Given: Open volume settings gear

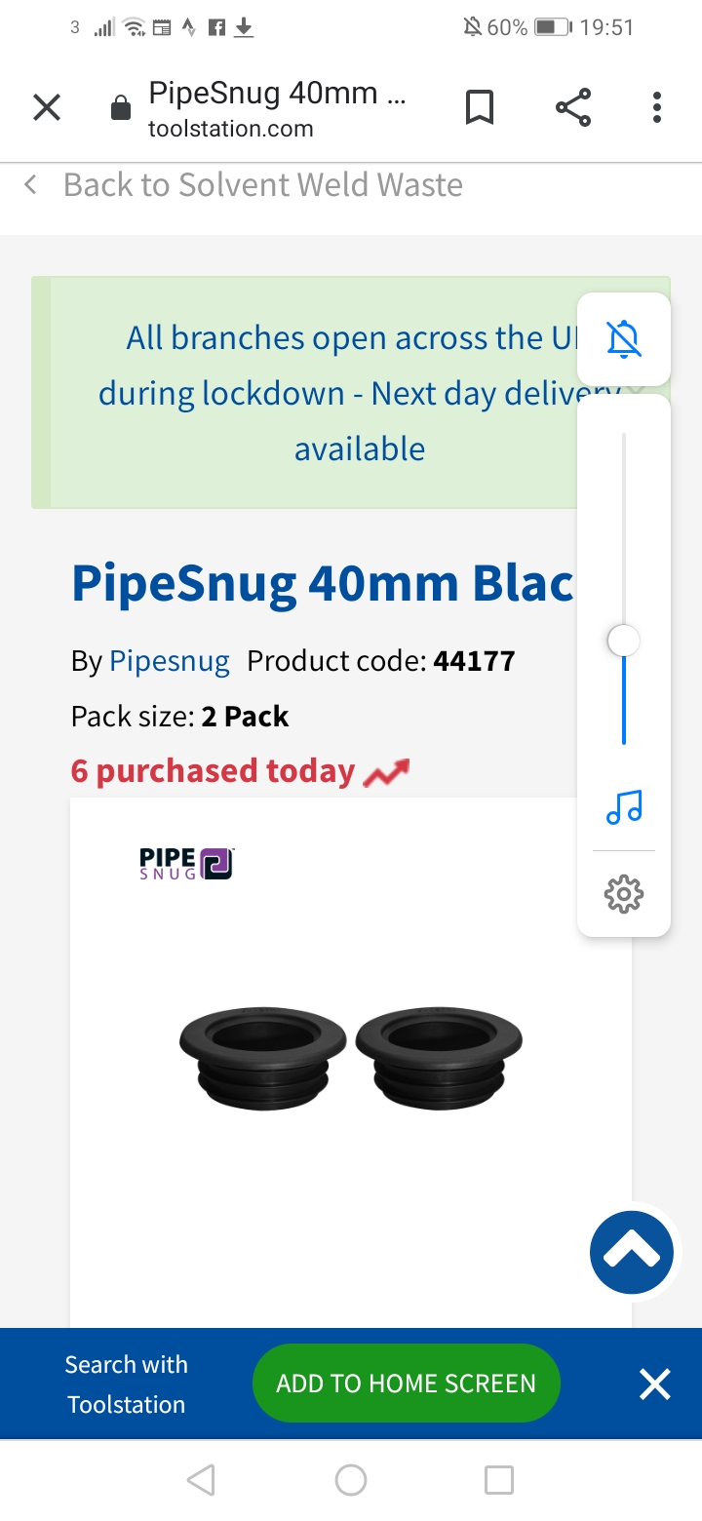Looking at the screenshot, I should (624, 893).
